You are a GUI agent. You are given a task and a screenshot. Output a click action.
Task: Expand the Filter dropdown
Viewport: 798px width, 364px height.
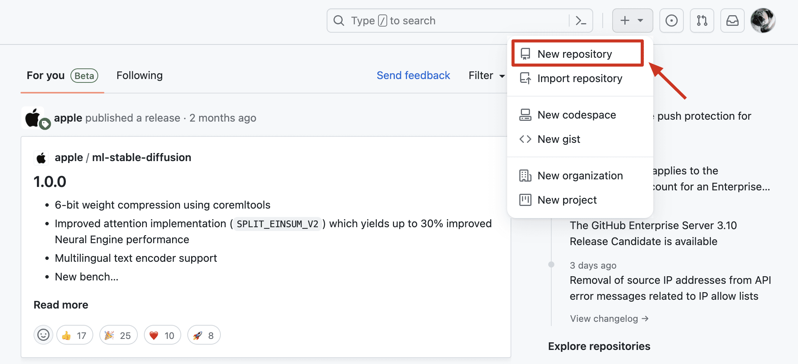487,76
